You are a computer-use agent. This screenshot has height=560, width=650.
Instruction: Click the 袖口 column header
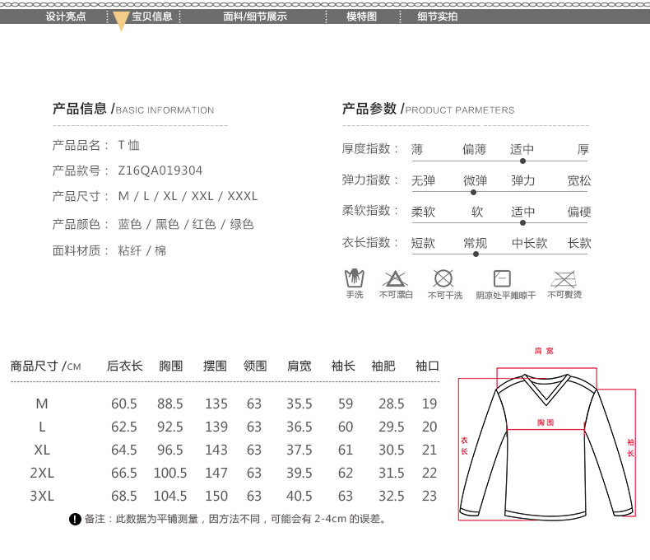click(x=427, y=366)
